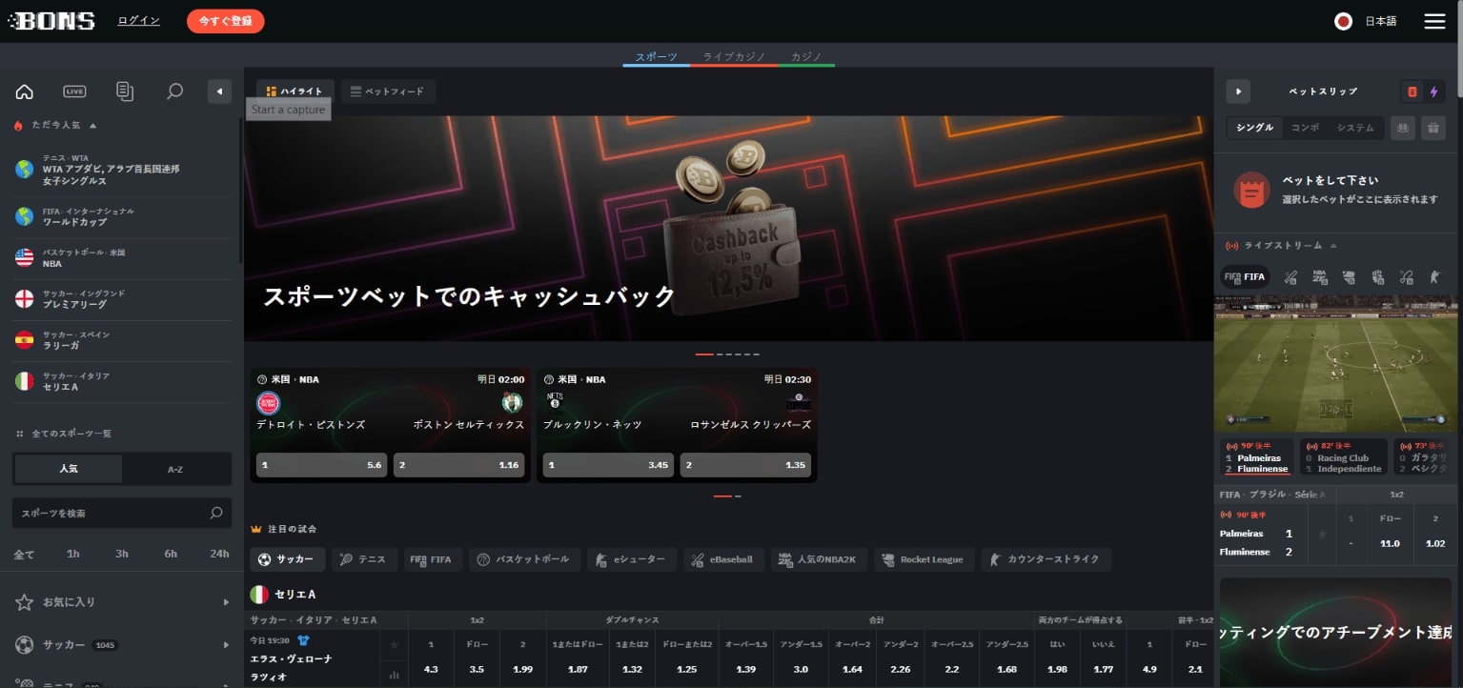
Task: Switch sports list to A-Z
Action: [x=175, y=469]
